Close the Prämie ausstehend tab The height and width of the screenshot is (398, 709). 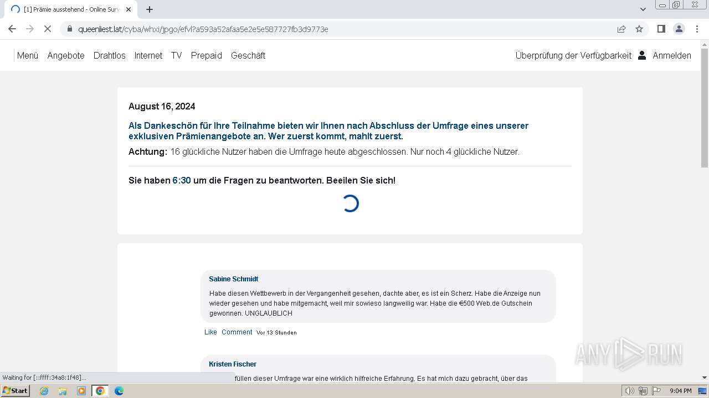pos(129,9)
